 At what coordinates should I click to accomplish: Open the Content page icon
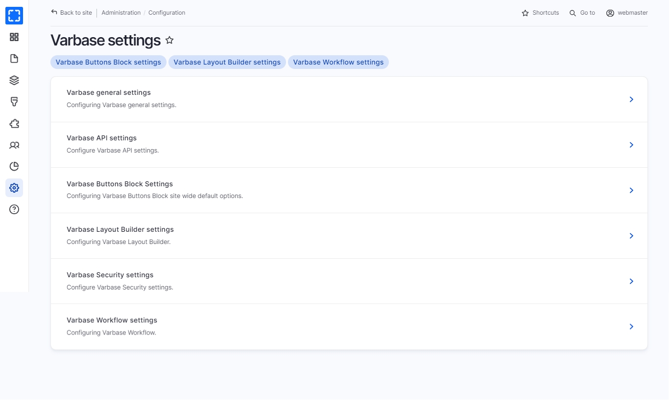tap(14, 59)
